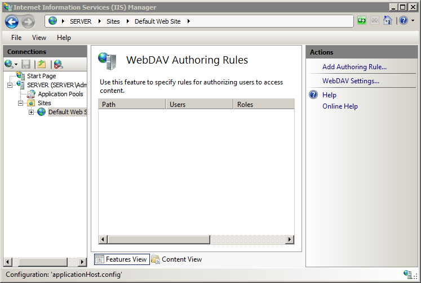
Task: Collapse the SERVER tree node
Action: coord(10,85)
